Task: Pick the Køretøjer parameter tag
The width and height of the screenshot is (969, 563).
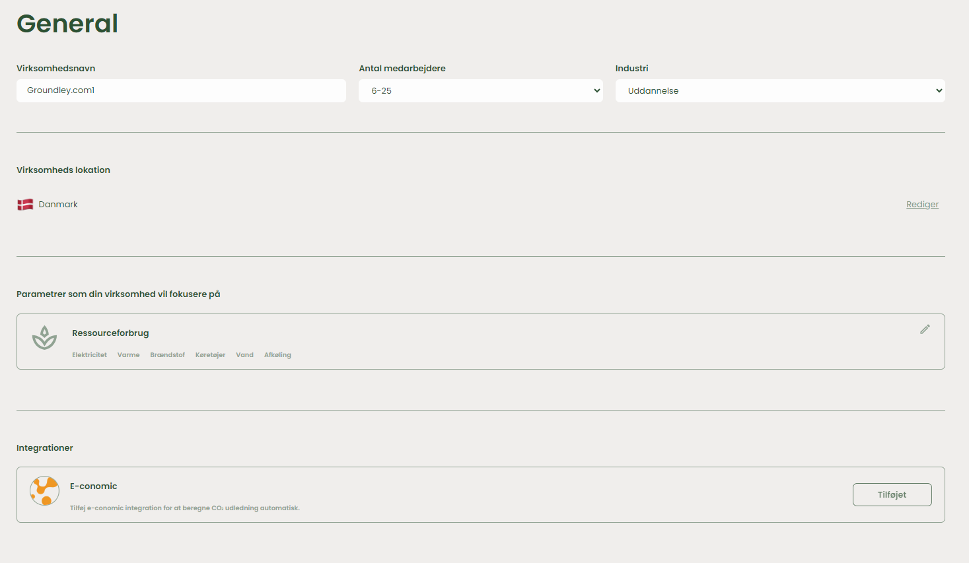Action: (210, 355)
